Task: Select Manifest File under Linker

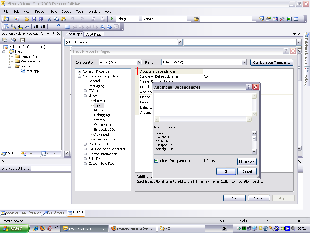Action: click(x=103, y=110)
